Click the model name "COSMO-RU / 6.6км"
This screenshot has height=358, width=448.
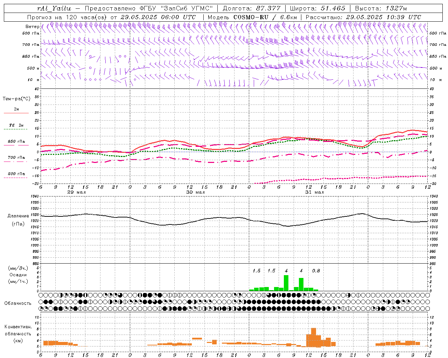click(265, 17)
